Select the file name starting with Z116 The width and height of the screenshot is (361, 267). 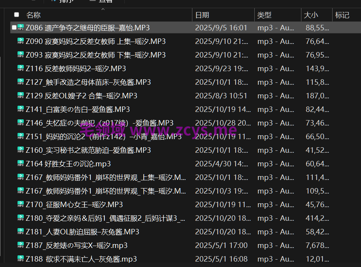(x=76, y=68)
